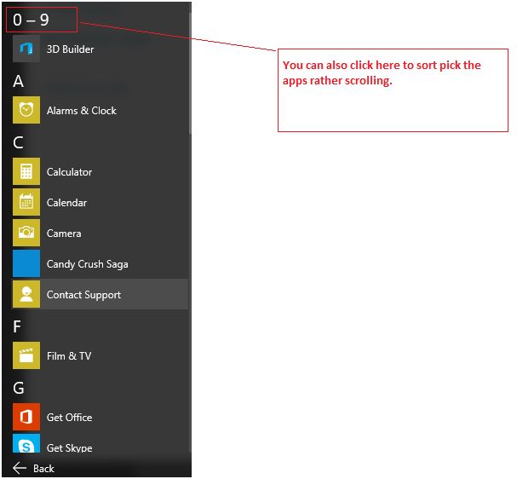The image size is (517, 479).
Task: Click the letter A group header
Action: pos(19,81)
